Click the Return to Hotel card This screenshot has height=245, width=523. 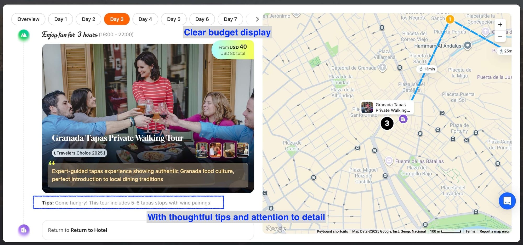point(148,230)
